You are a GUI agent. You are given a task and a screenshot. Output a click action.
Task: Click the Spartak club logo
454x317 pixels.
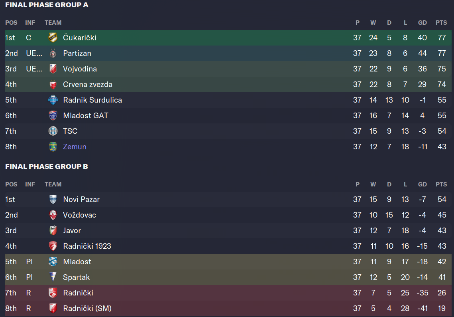pos(53,277)
